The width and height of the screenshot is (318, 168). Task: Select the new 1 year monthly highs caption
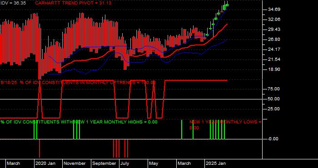tap(79, 122)
